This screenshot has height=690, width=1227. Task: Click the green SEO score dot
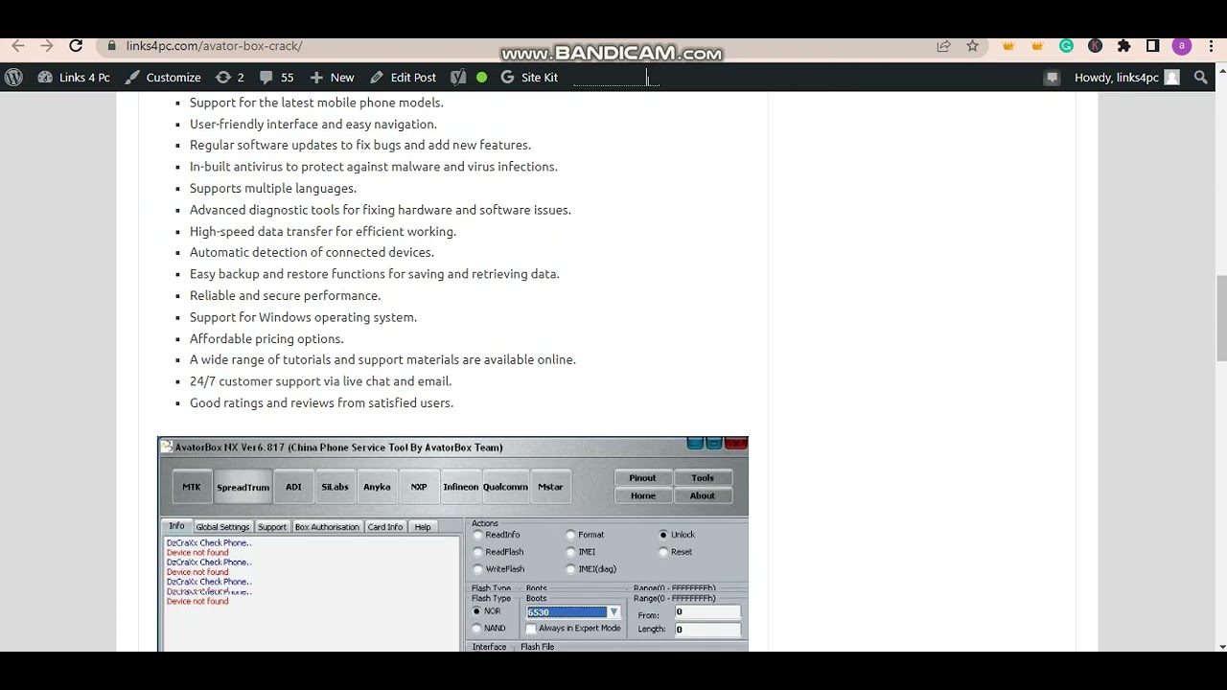[481, 78]
